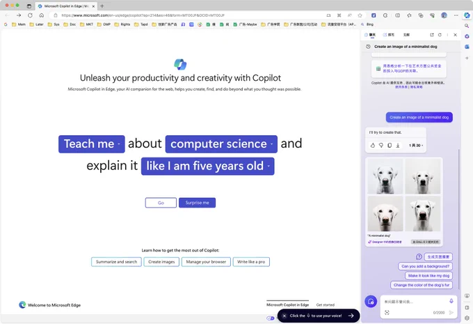473x324 pixels.
Task: Open the Copilot sidebar icon in the toolbar
Action: point(467,15)
